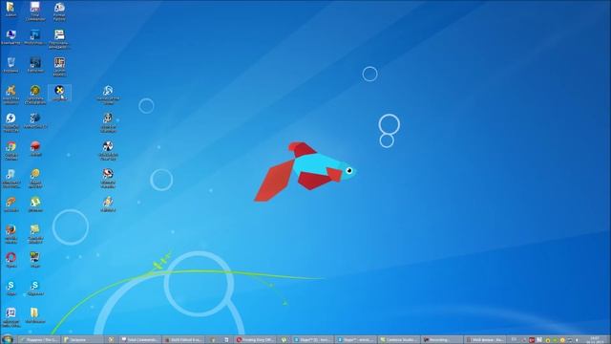The height and width of the screenshot is (344, 611).
Task: Open the calculator-like icon beside Photoshop
Action: tap(59, 39)
